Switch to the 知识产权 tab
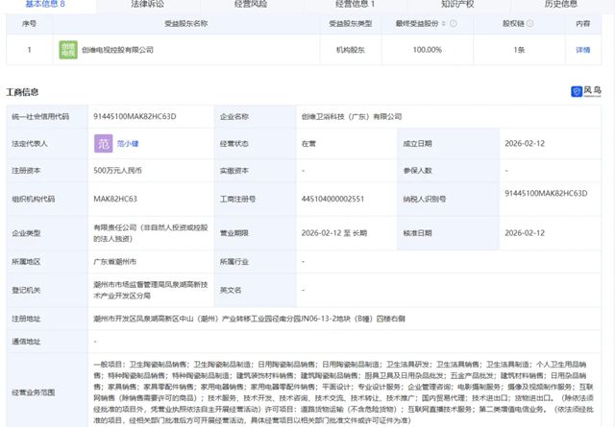The image size is (615, 427). pos(457,4)
